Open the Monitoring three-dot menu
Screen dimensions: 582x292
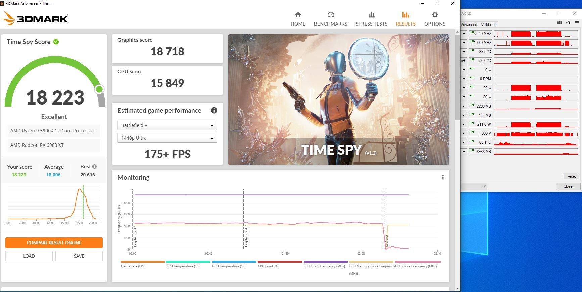coord(443,177)
